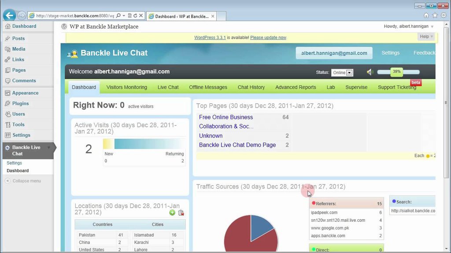This screenshot has height=253, width=451.
Task: Switch to the Offline Messages tab
Action: 208,87
